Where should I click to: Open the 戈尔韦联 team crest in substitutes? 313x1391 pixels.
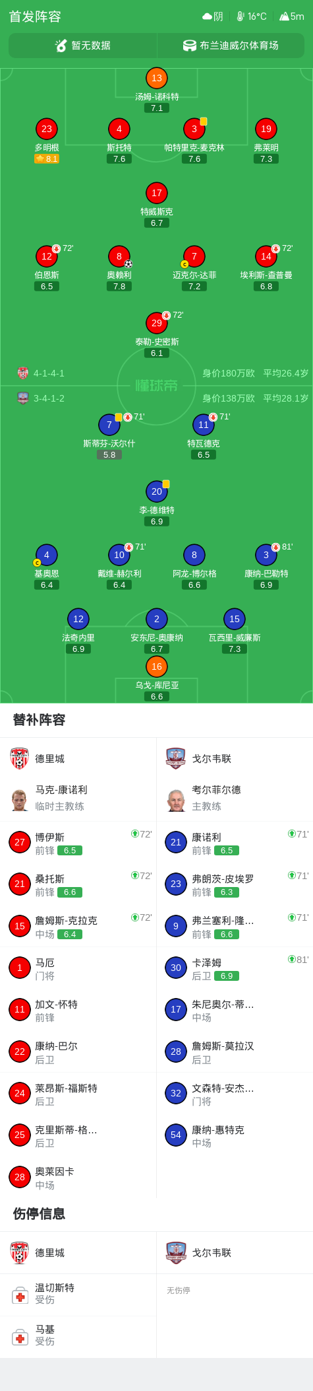(x=176, y=759)
